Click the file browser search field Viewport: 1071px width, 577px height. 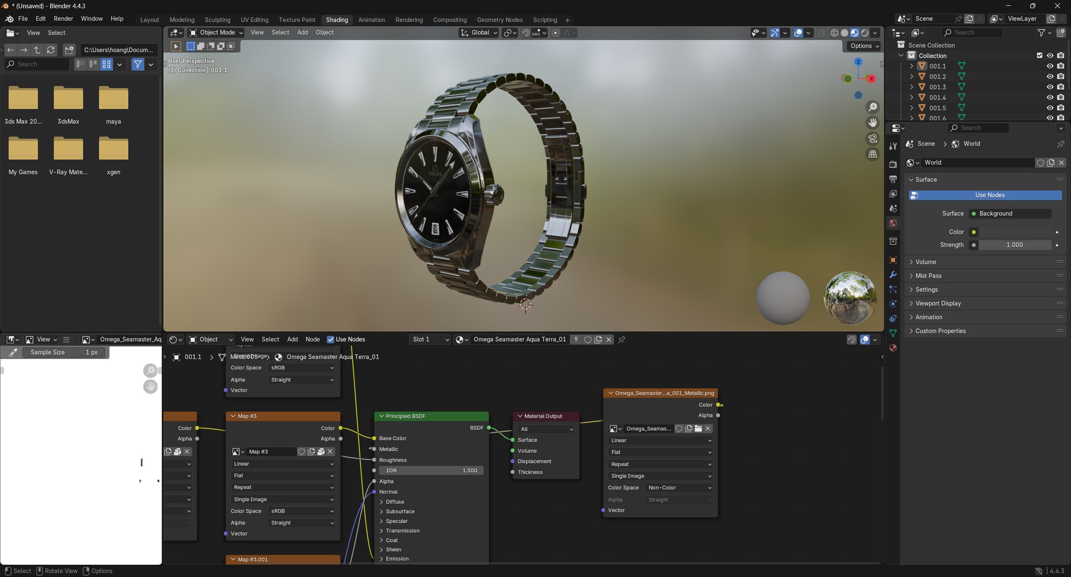point(37,65)
